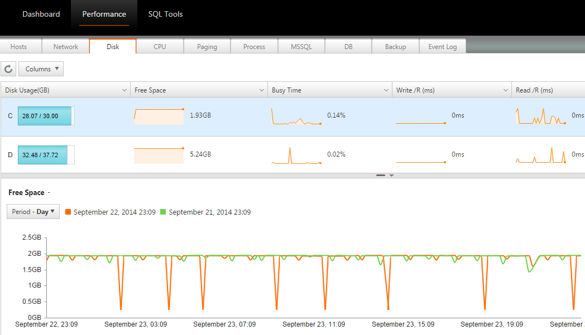585x335 pixels.
Task: Go to the MSSQL tab
Action: click(x=301, y=47)
